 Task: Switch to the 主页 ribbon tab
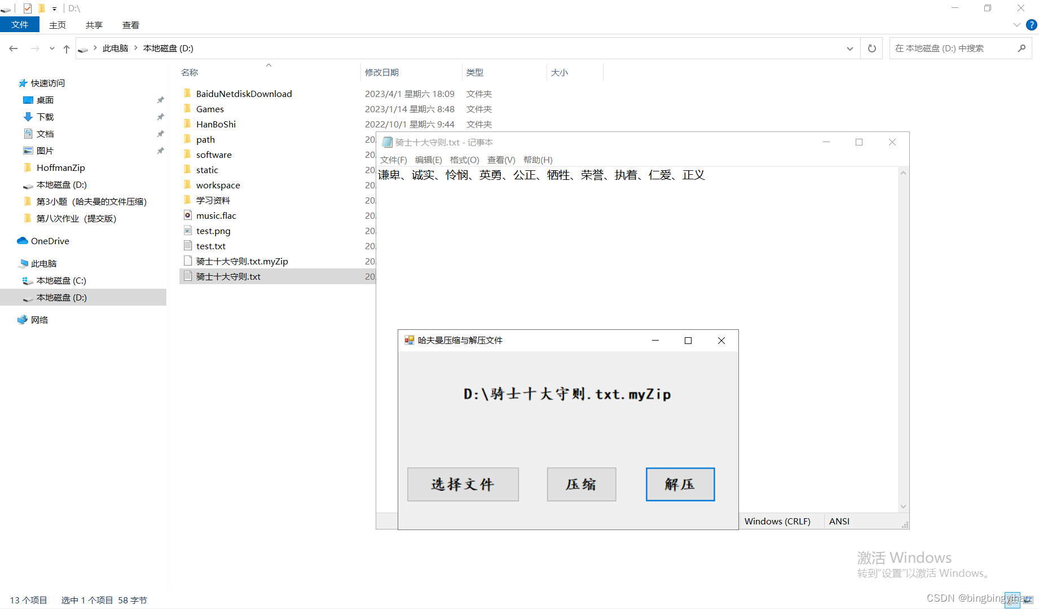click(58, 25)
